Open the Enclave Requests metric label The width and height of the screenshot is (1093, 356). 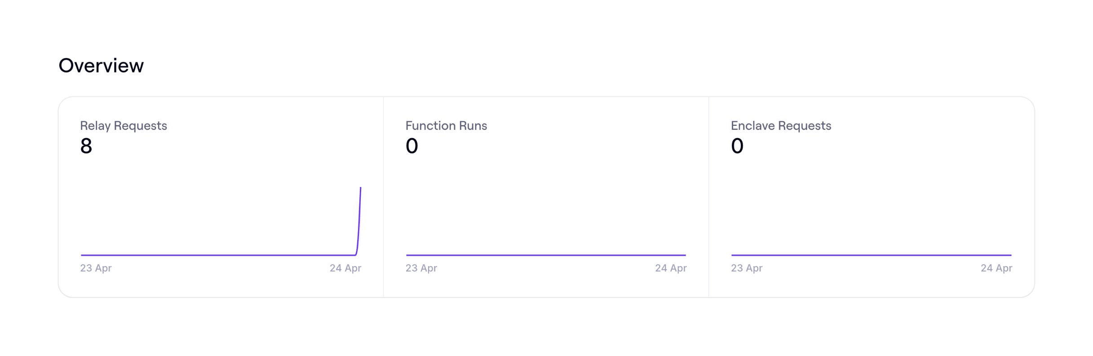click(x=781, y=126)
